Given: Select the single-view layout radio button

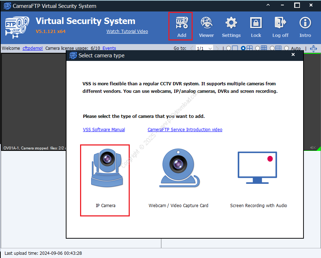Looking at the screenshot, I should click(228, 48).
